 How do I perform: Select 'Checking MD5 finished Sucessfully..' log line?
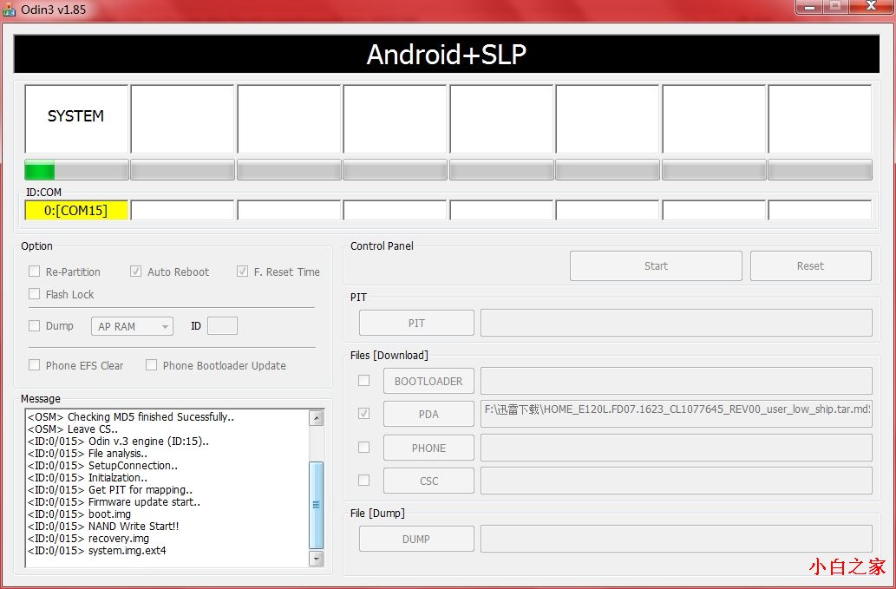click(131, 417)
